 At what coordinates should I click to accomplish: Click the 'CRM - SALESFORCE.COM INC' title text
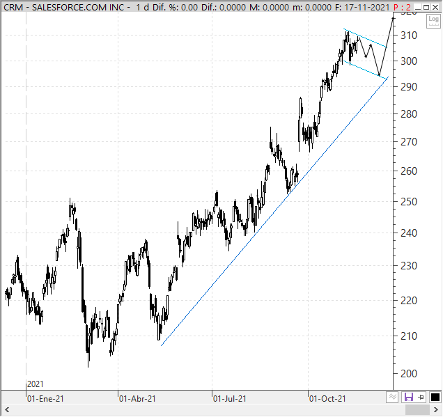(64, 8)
